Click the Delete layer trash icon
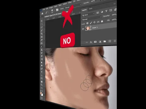The image size is (146, 109). pyautogui.click(x=115, y=41)
